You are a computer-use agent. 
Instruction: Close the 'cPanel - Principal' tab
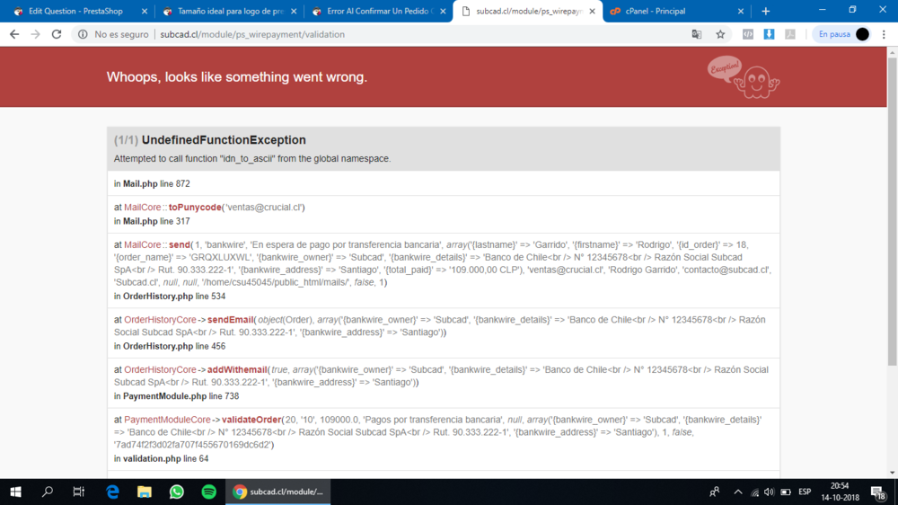click(x=741, y=11)
